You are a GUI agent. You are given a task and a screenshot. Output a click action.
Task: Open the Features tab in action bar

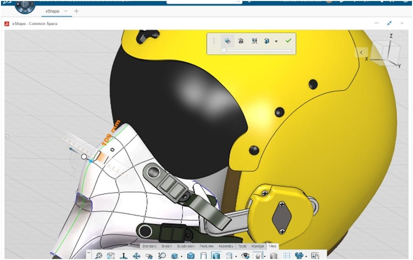[x=206, y=246]
